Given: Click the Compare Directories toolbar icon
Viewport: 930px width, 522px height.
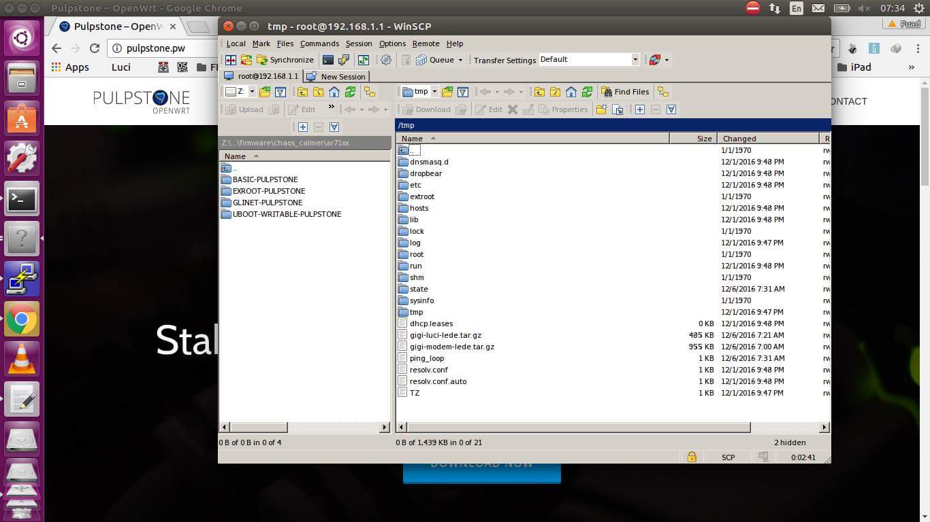Looking at the screenshot, I should click(231, 60).
